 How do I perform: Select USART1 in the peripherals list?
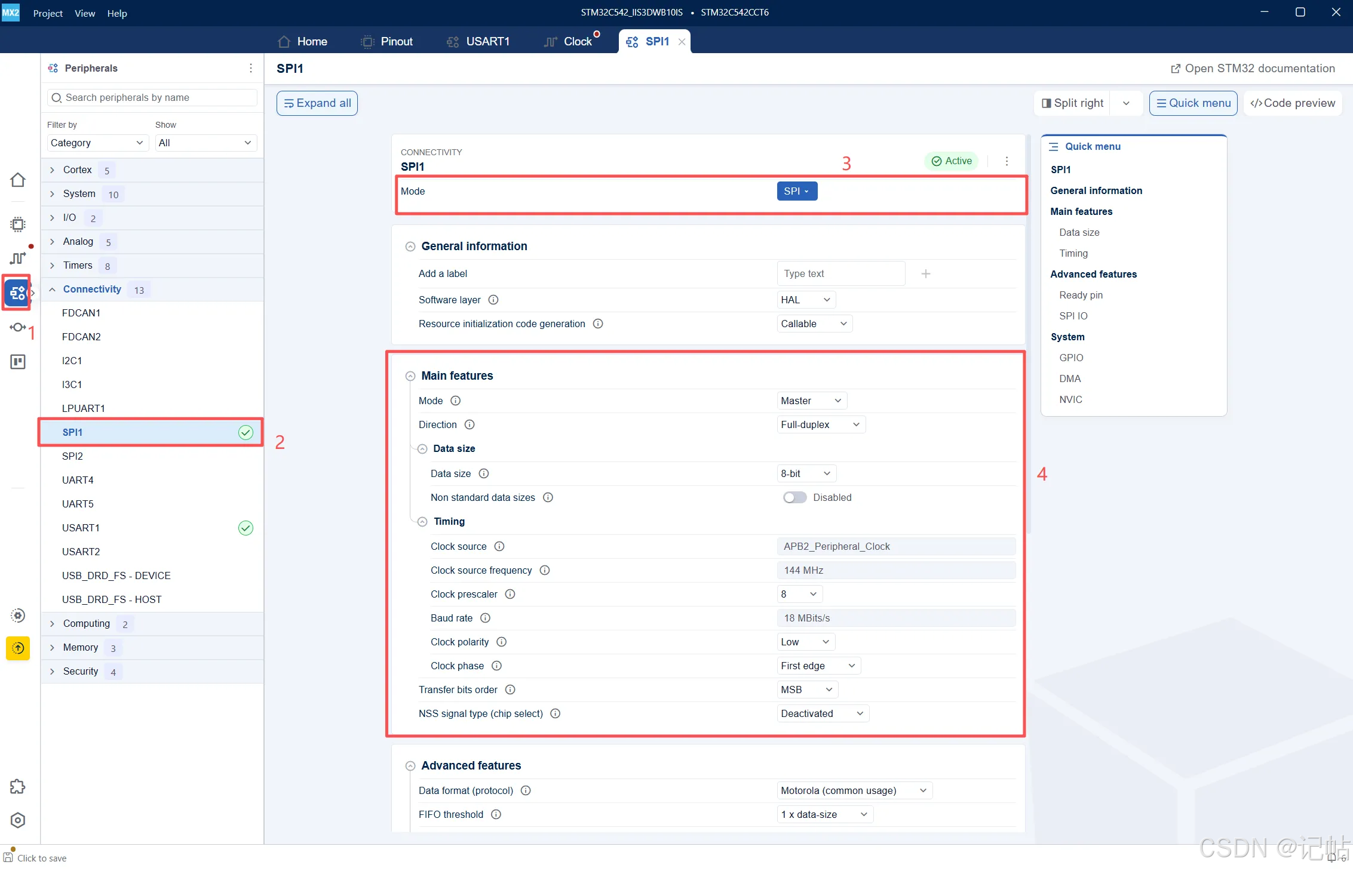coord(152,528)
